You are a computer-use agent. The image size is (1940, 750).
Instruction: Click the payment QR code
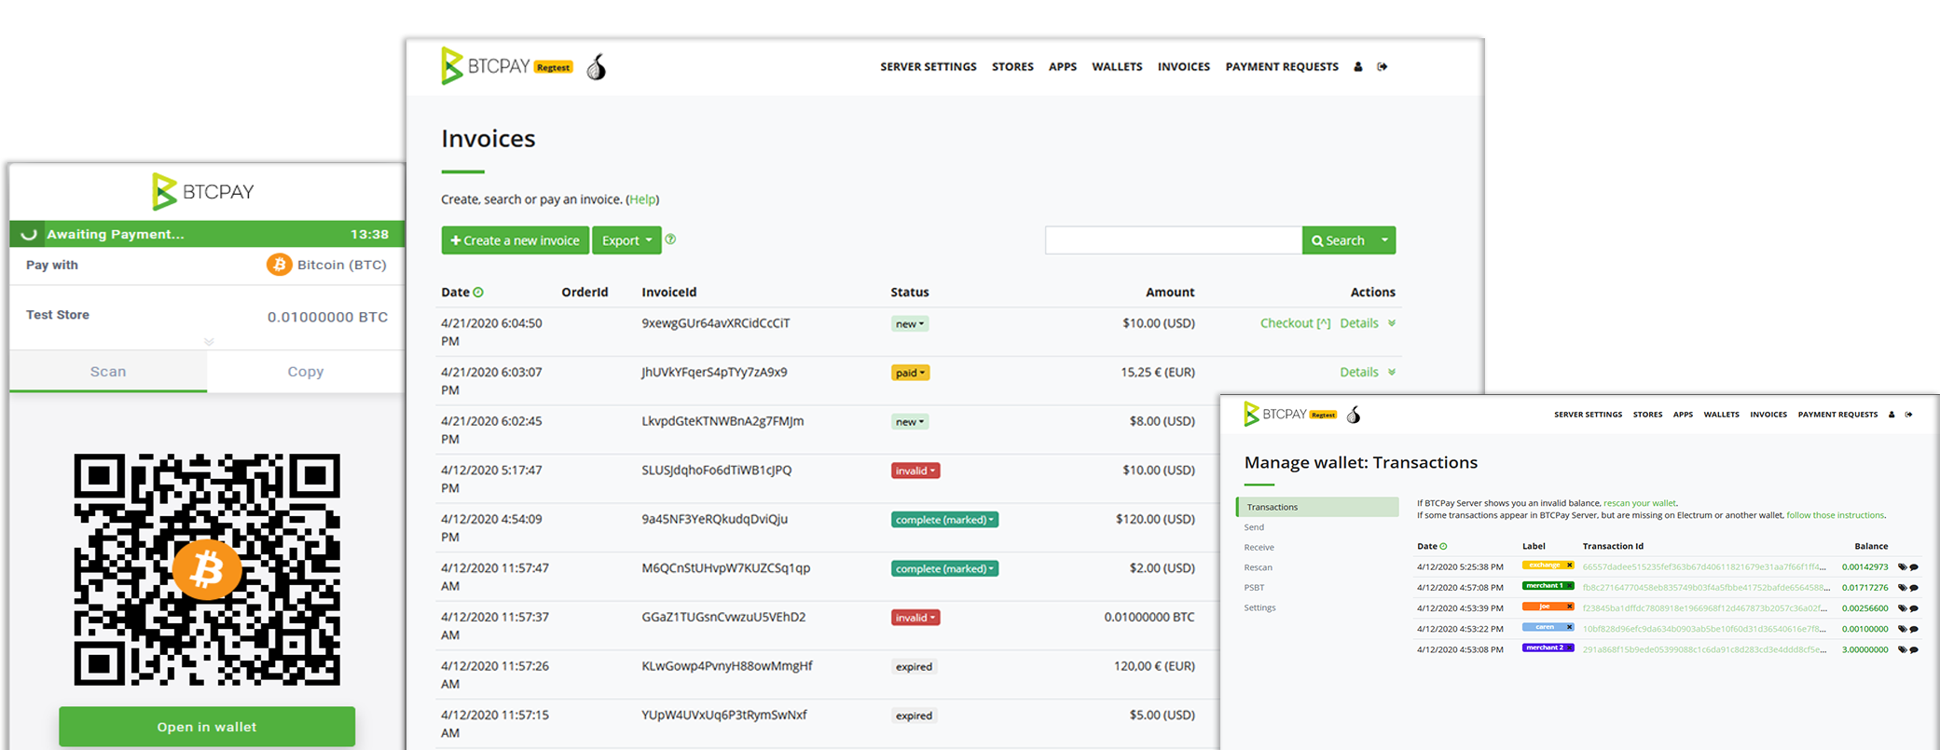coord(207,569)
